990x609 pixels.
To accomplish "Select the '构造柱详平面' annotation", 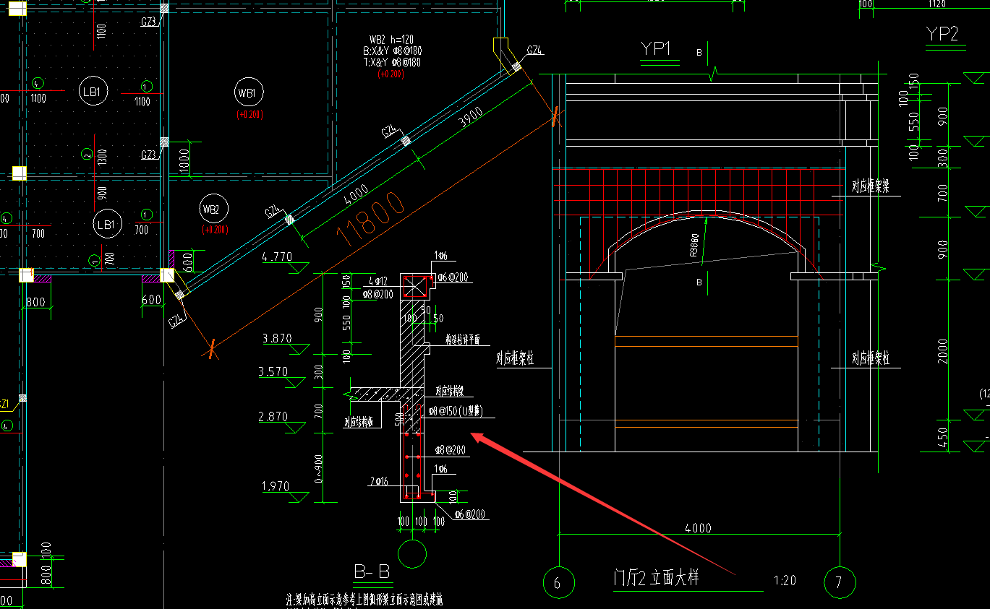I will click(463, 340).
